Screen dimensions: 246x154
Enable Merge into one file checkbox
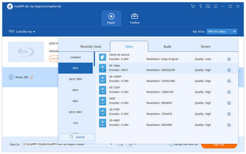(x=171, y=144)
